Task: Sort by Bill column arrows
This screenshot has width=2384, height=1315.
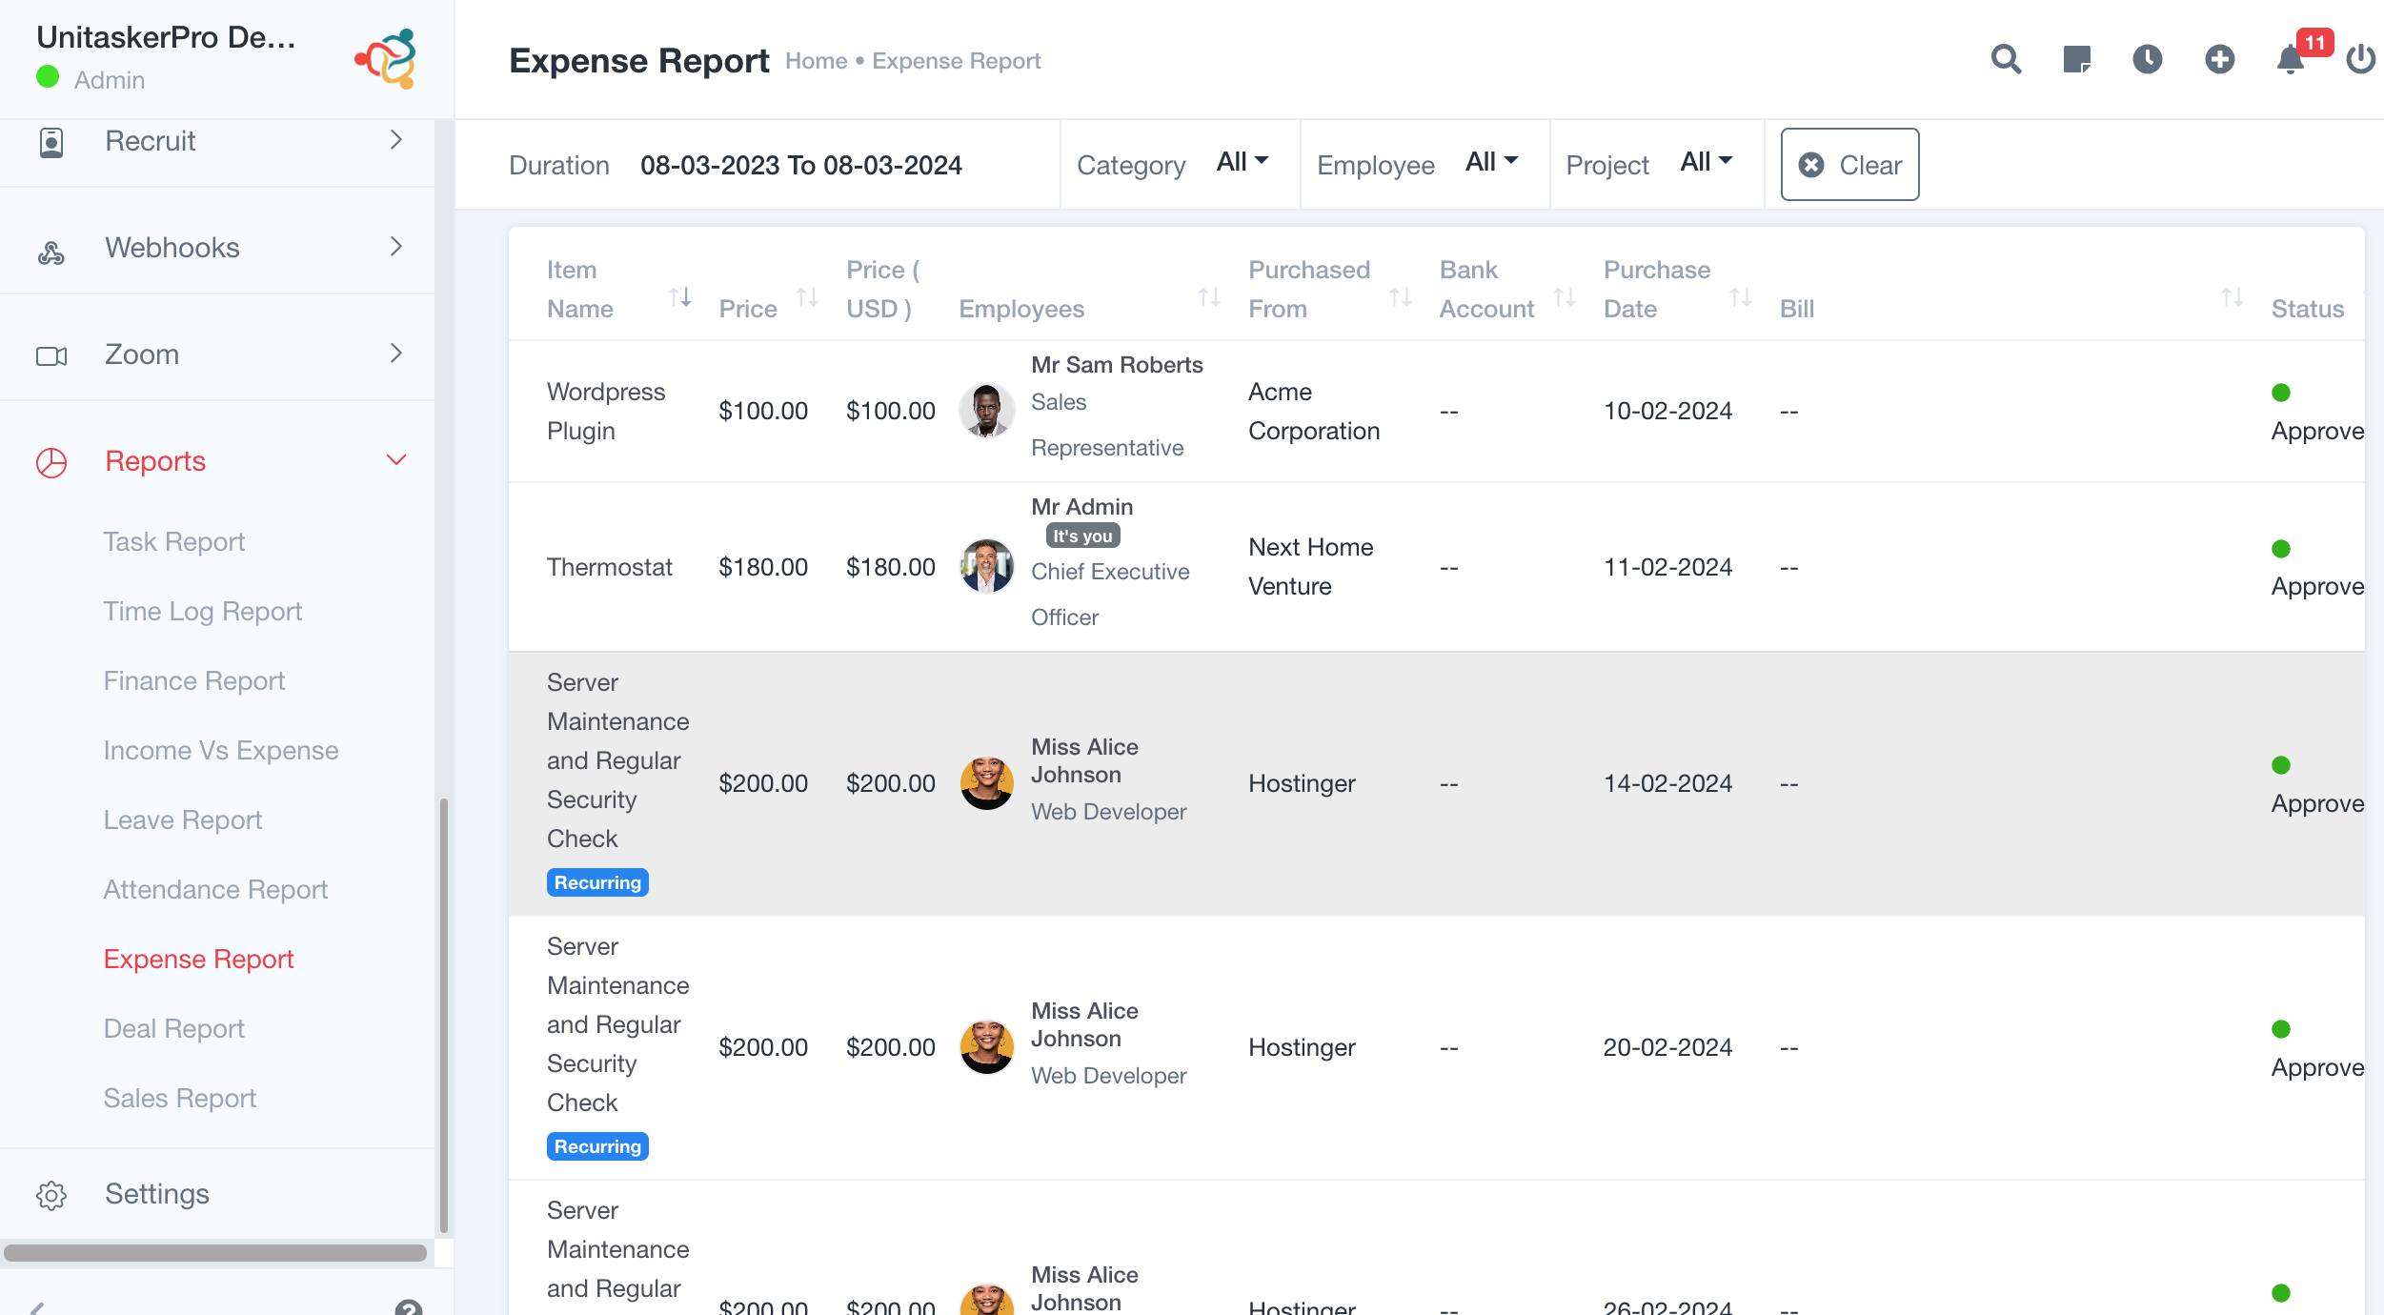Action: 2232,298
